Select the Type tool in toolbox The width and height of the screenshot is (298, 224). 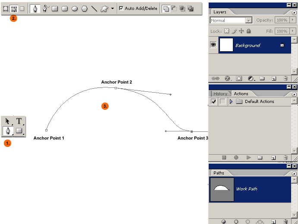click(19, 121)
